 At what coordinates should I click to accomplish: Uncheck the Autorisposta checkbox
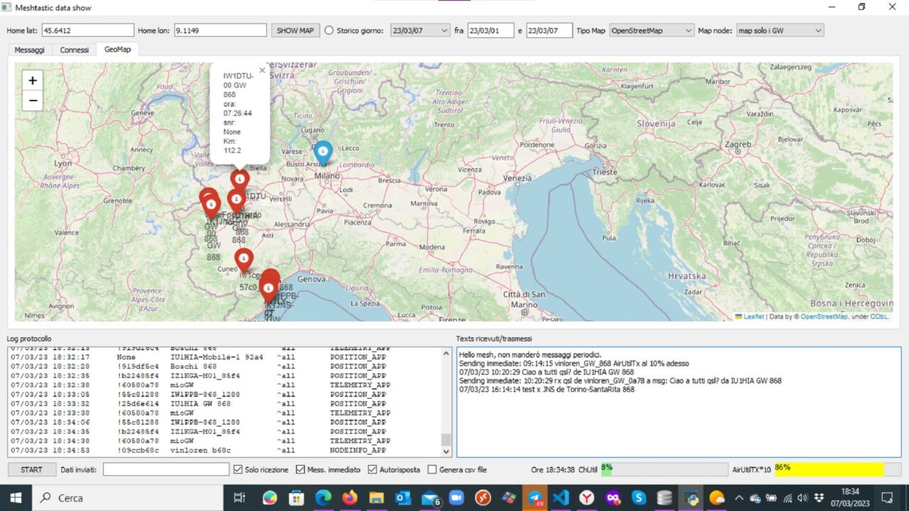[372, 470]
